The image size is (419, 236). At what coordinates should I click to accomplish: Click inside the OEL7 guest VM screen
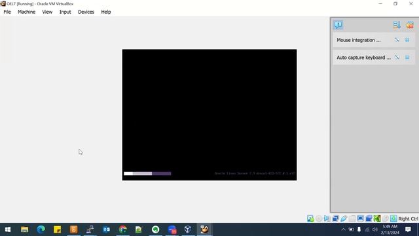pyautogui.click(x=209, y=115)
